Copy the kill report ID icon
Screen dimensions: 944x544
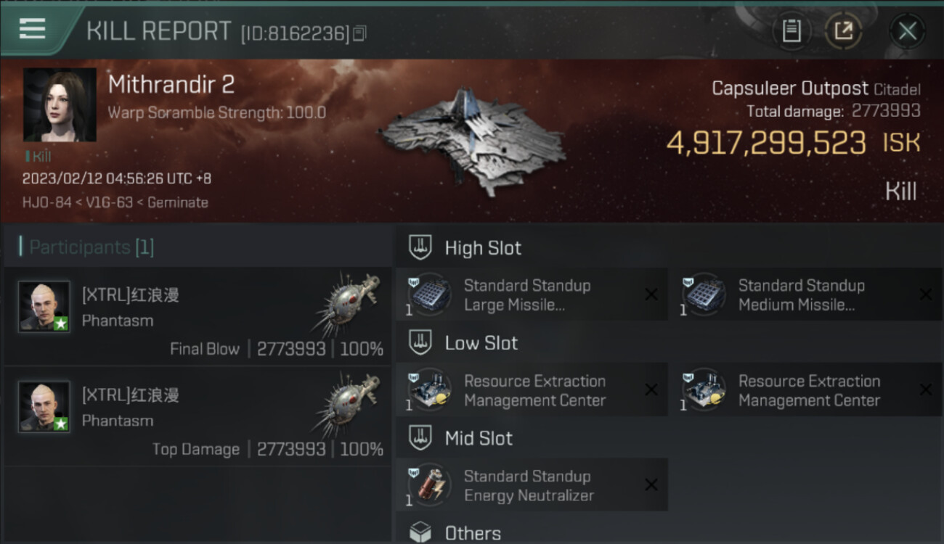[359, 33]
